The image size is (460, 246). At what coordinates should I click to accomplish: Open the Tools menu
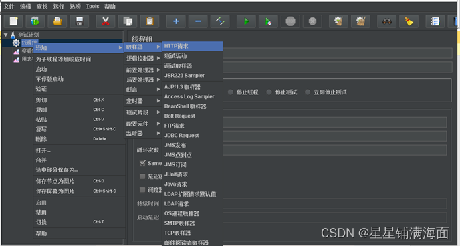pyautogui.click(x=93, y=7)
